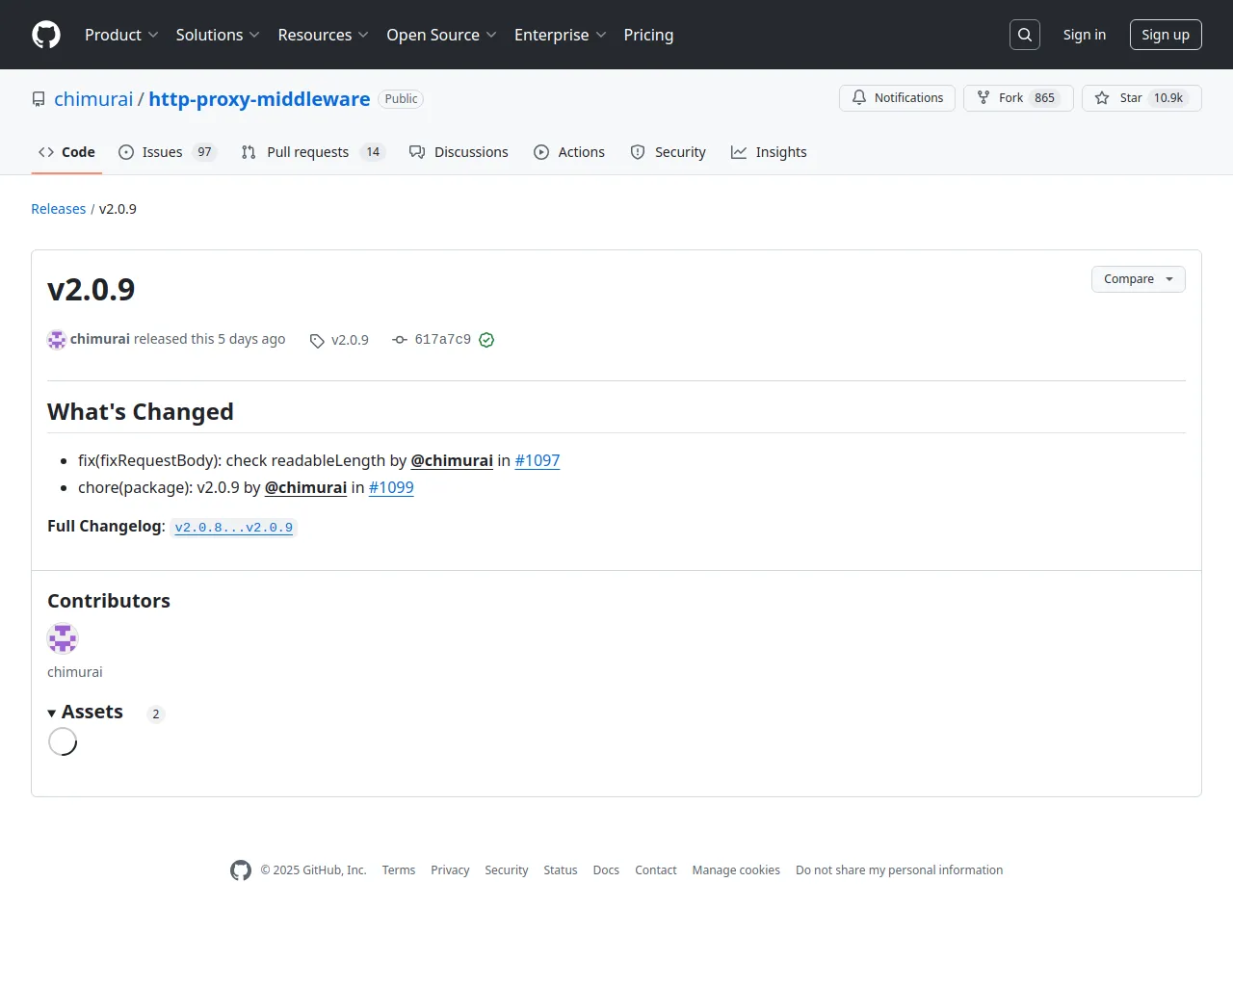Go back to Releases breadcrumb
The width and height of the screenshot is (1233, 986).
(x=58, y=209)
